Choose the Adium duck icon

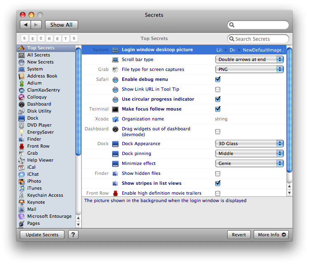click(21, 83)
